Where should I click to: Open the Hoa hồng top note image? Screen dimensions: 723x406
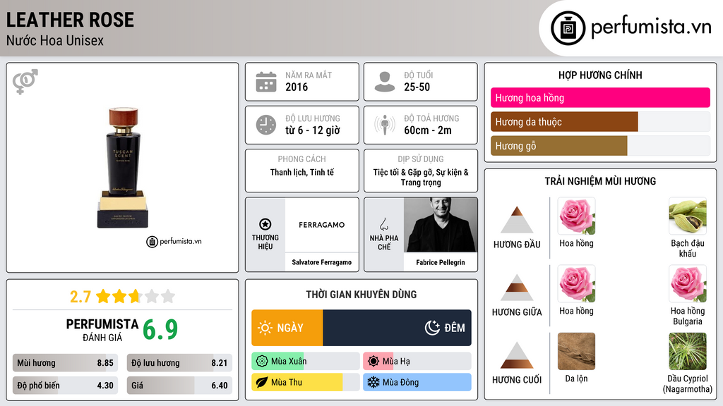click(576, 216)
